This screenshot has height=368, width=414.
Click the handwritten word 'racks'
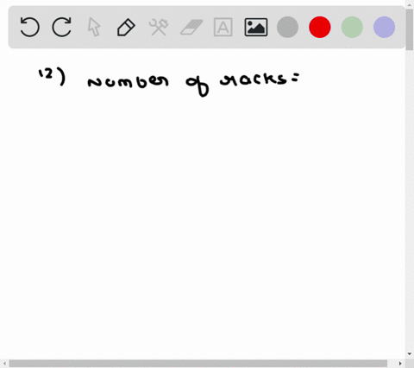point(253,79)
